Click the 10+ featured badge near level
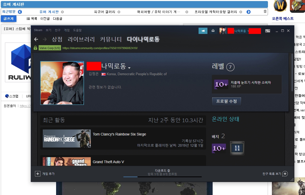Screen dimensions: 305x195 pos(221,84)
